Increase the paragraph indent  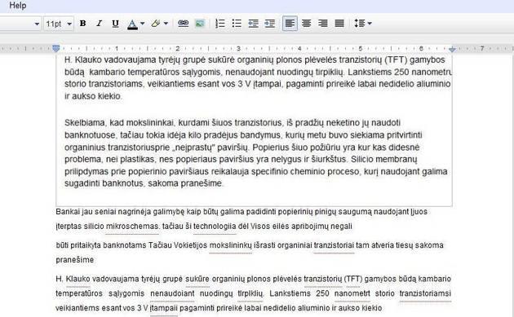click(269, 24)
